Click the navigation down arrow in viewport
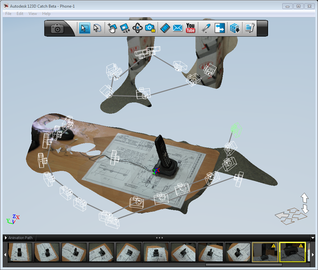 tap(305, 209)
